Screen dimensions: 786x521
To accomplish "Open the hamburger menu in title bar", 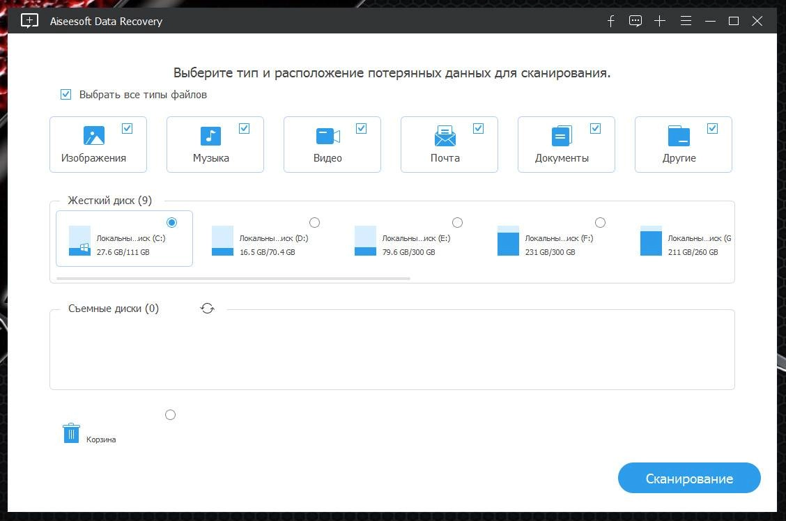I will click(x=686, y=21).
